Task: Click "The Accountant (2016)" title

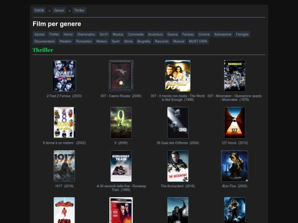Action: tap(178, 186)
